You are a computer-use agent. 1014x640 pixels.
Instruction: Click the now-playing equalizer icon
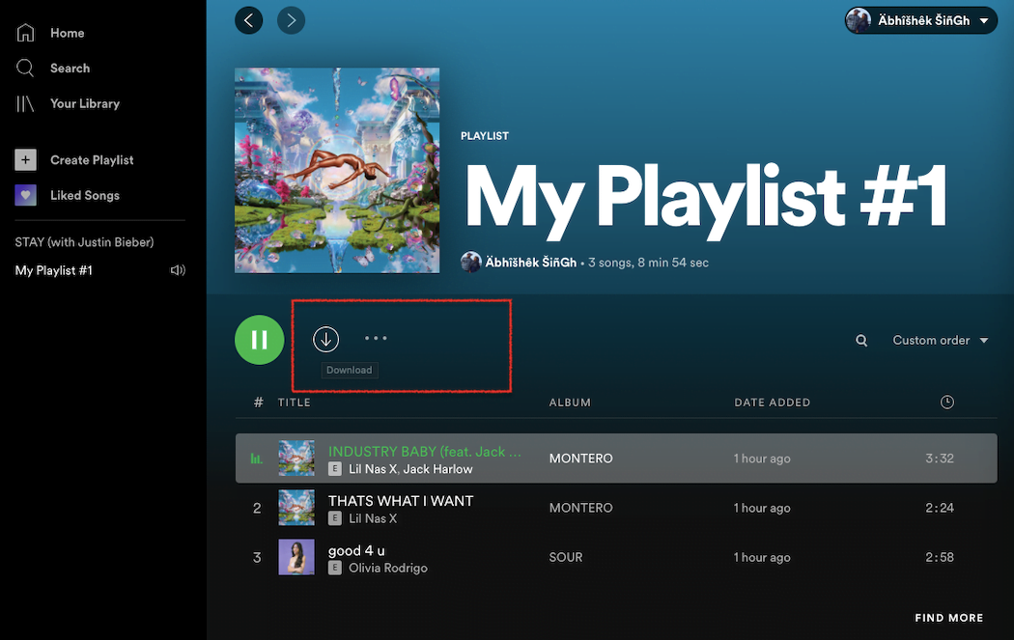(x=257, y=459)
